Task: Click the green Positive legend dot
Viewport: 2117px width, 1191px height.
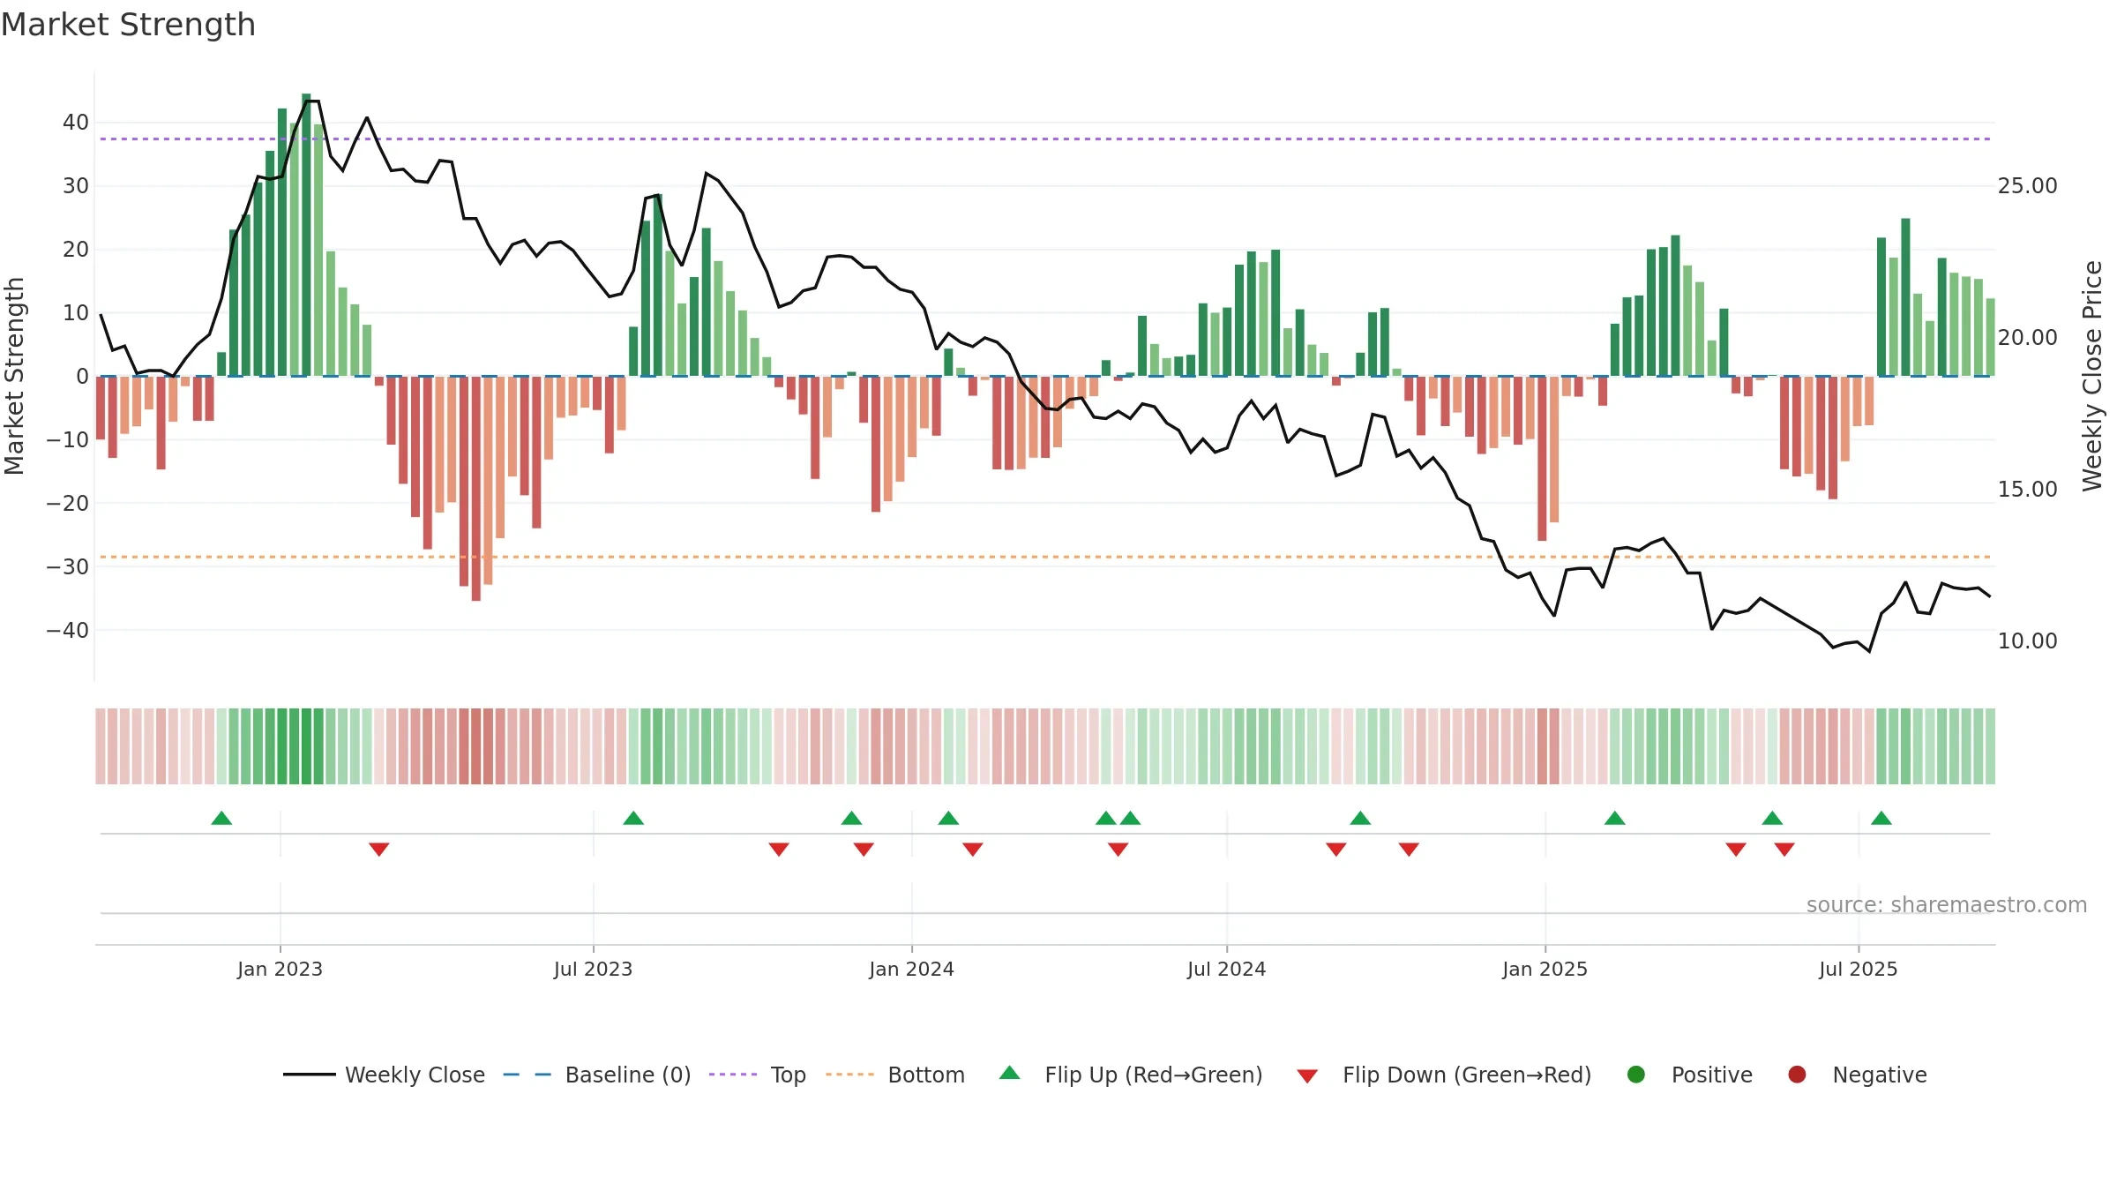Action: tap(1636, 1075)
